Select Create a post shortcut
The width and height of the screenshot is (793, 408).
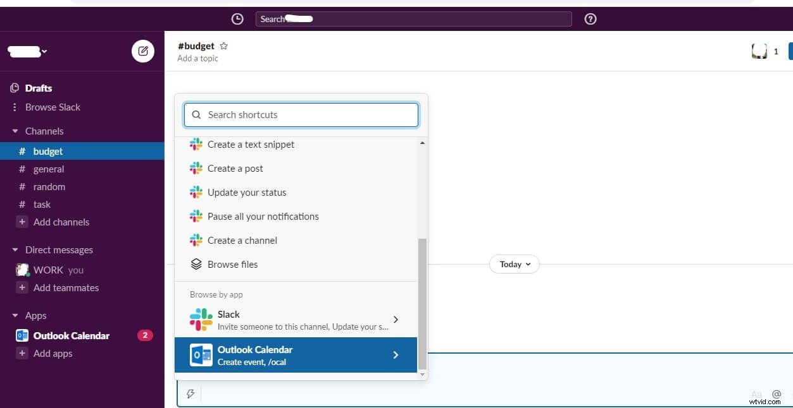(235, 168)
